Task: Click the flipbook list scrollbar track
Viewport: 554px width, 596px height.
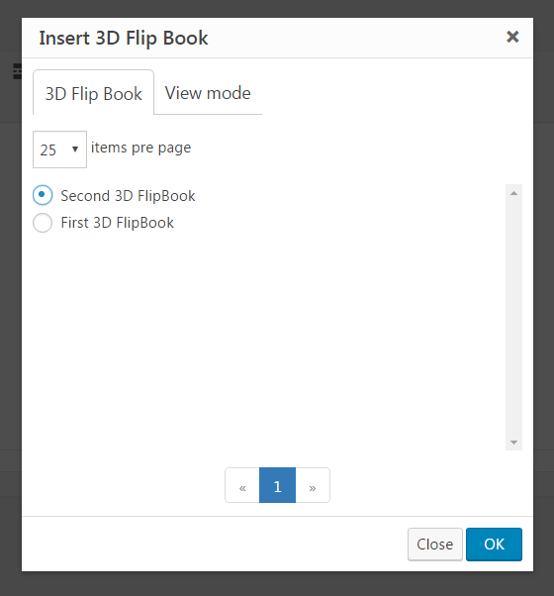Action: [513, 318]
